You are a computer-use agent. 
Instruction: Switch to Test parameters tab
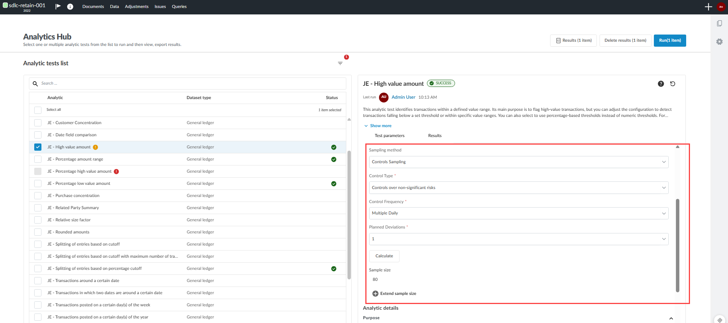389,136
